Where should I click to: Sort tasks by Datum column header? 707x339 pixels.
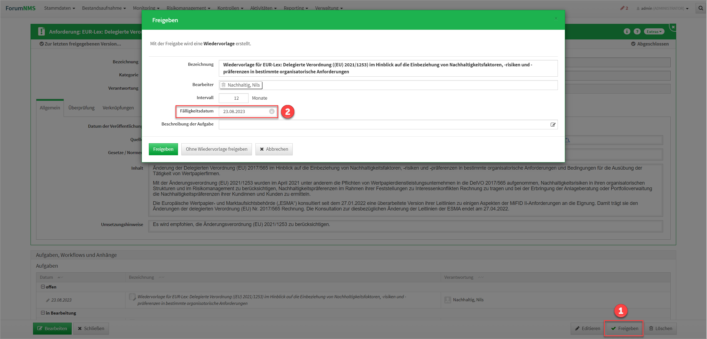point(46,277)
